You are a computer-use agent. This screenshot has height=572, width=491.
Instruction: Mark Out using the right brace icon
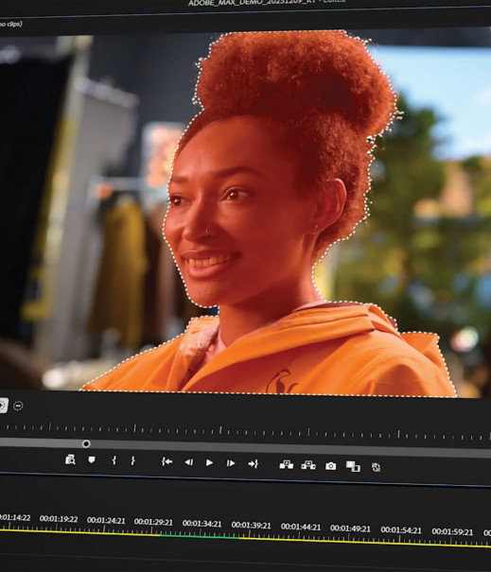(132, 460)
